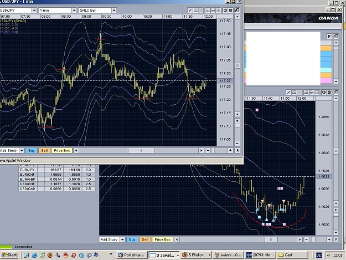346x260 pixels.
Task: Click the time zoom slider in USD/JPY chart
Action: pyautogui.click(x=213, y=151)
